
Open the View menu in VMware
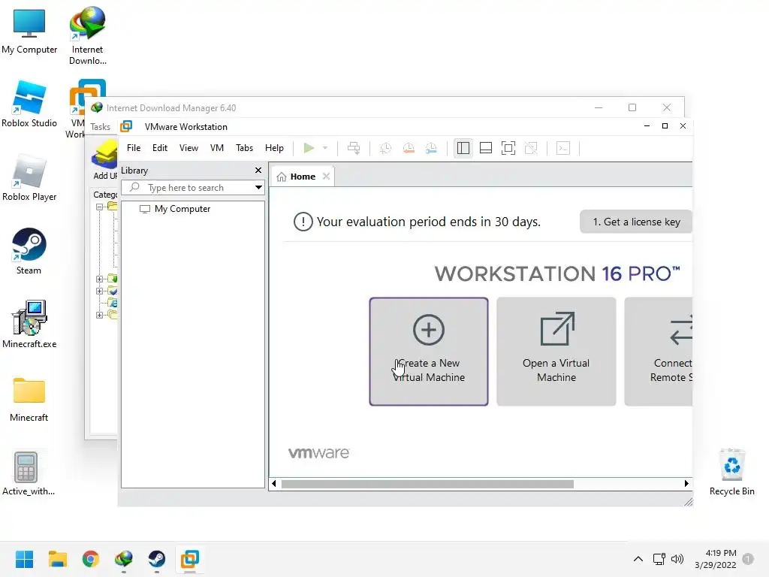coord(188,148)
